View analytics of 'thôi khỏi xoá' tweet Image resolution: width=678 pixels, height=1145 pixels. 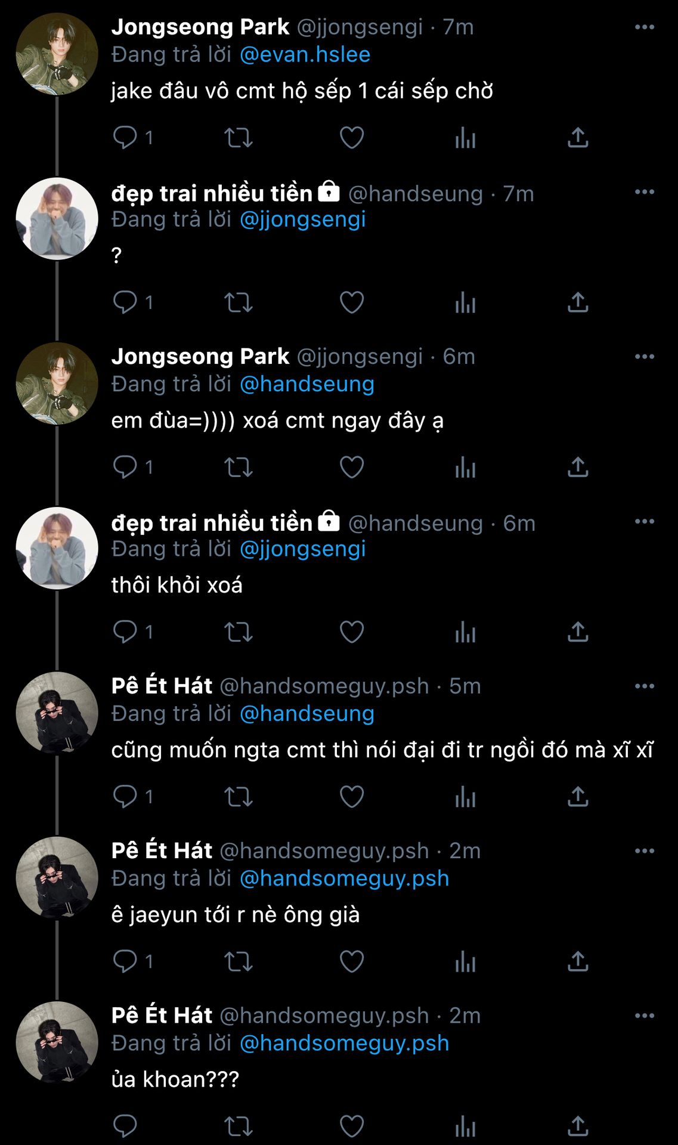pyautogui.click(x=465, y=632)
